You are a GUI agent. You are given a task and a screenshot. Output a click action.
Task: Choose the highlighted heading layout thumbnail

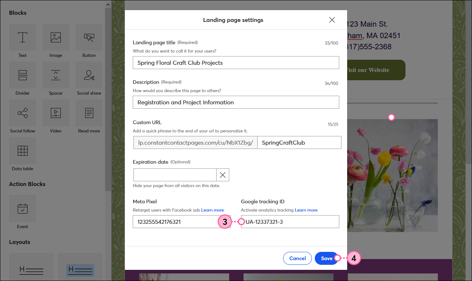pos(80,267)
